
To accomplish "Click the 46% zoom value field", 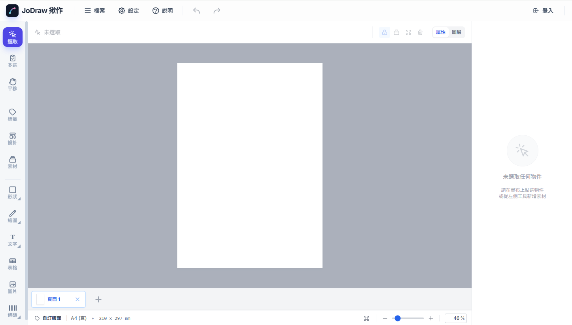I will tap(455, 318).
